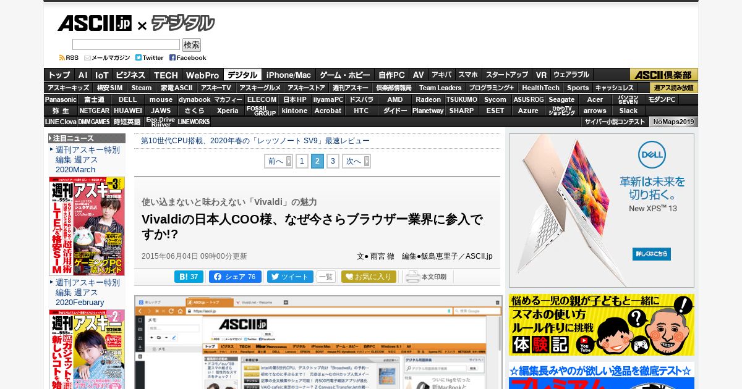Select the IoT nav tab

click(x=102, y=75)
